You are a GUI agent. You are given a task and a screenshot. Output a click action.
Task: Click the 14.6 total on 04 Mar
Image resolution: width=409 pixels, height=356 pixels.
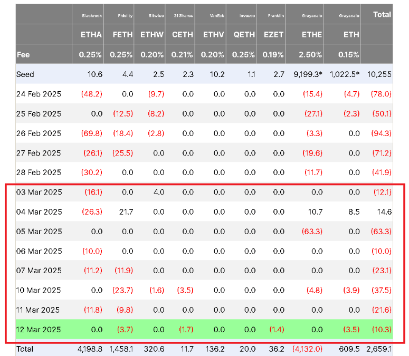tap(385, 211)
